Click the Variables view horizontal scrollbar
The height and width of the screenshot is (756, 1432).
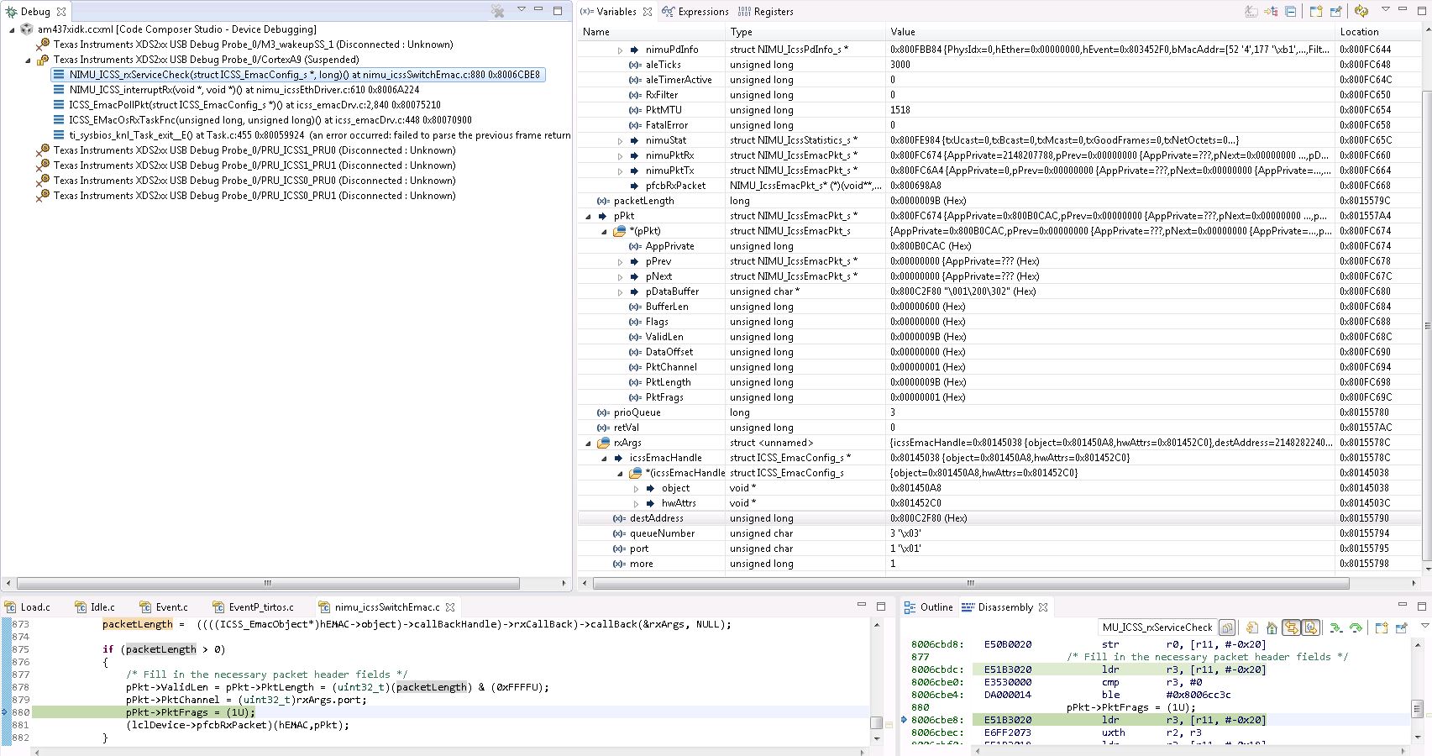coord(970,583)
